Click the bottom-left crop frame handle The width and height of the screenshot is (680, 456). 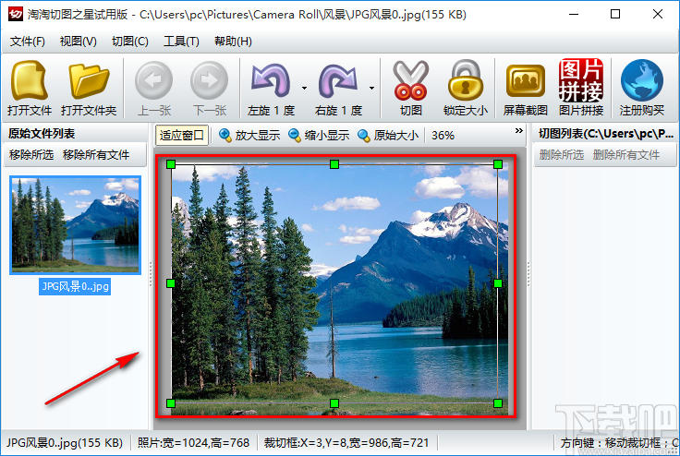[171, 403]
